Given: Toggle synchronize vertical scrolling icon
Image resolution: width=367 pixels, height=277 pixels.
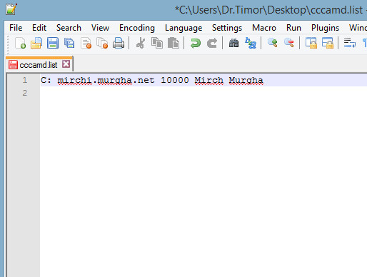Looking at the screenshot, I should 311,44.
